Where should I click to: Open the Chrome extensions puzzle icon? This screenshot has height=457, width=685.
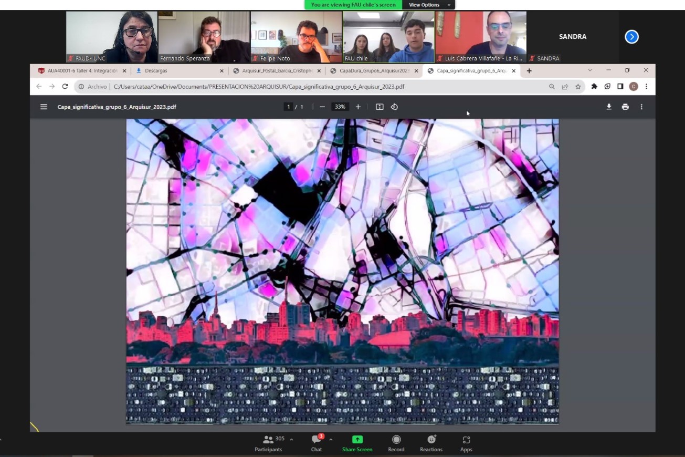[x=594, y=87]
